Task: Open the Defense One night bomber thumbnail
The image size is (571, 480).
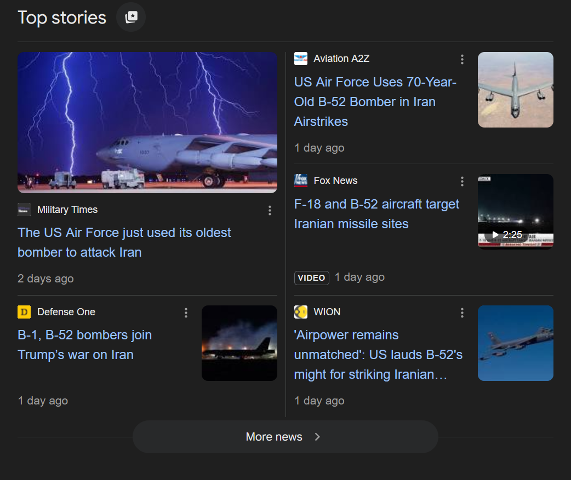Action: click(x=239, y=343)
